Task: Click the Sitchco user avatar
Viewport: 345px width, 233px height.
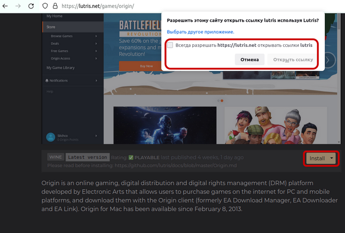Action: pos(51,137)
